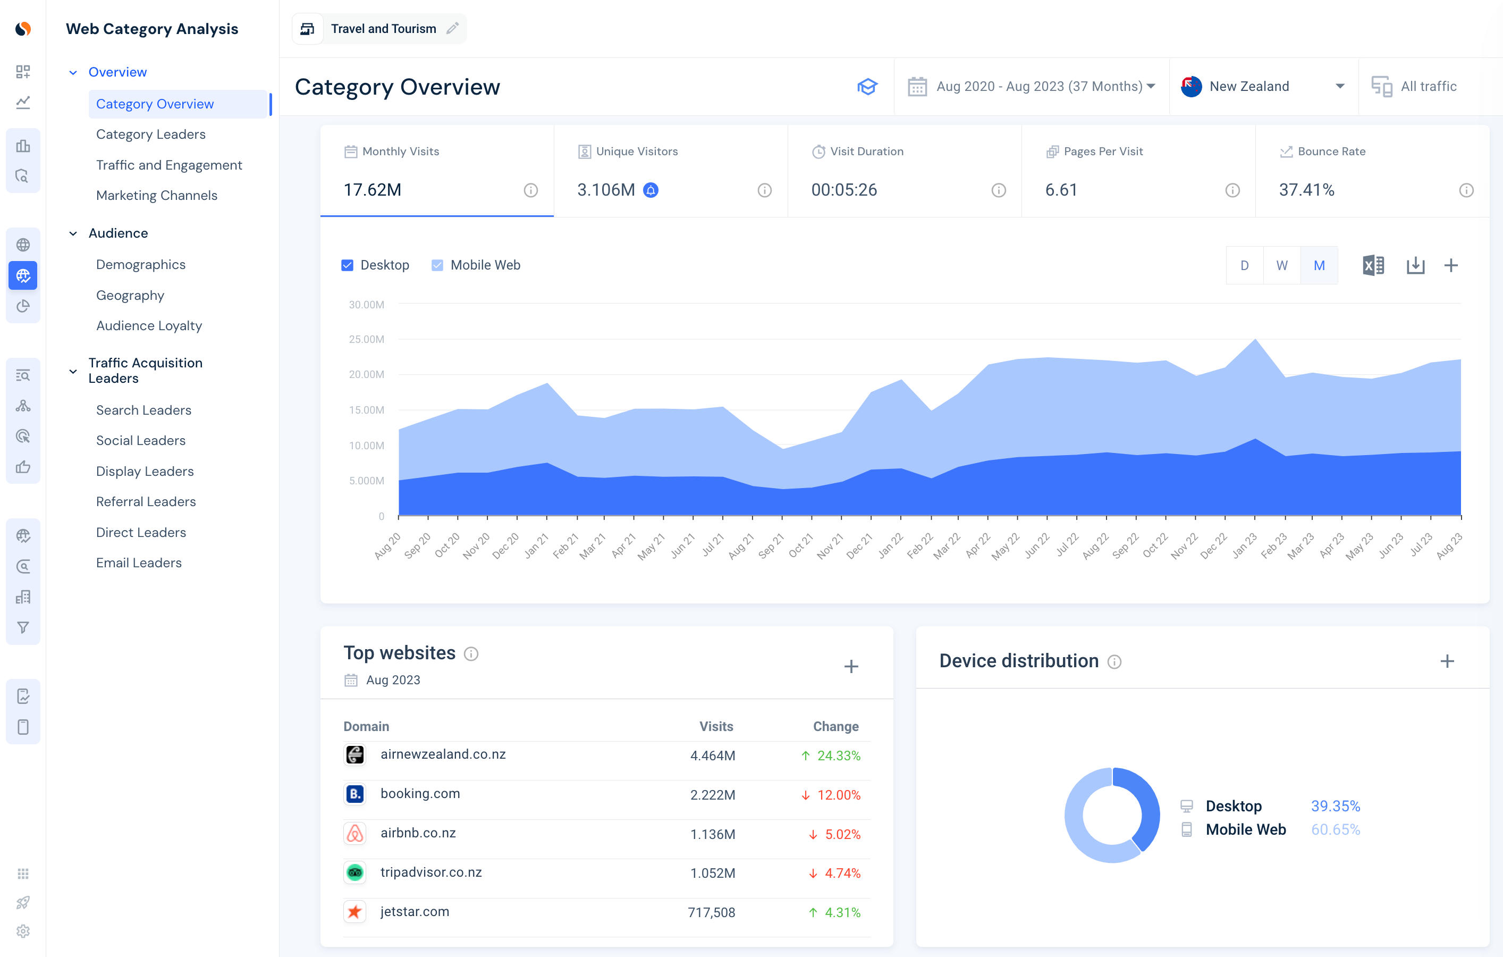Click the download chart icon
Viewport: 1503px width, 957px height.
(x=1415, y=265)
